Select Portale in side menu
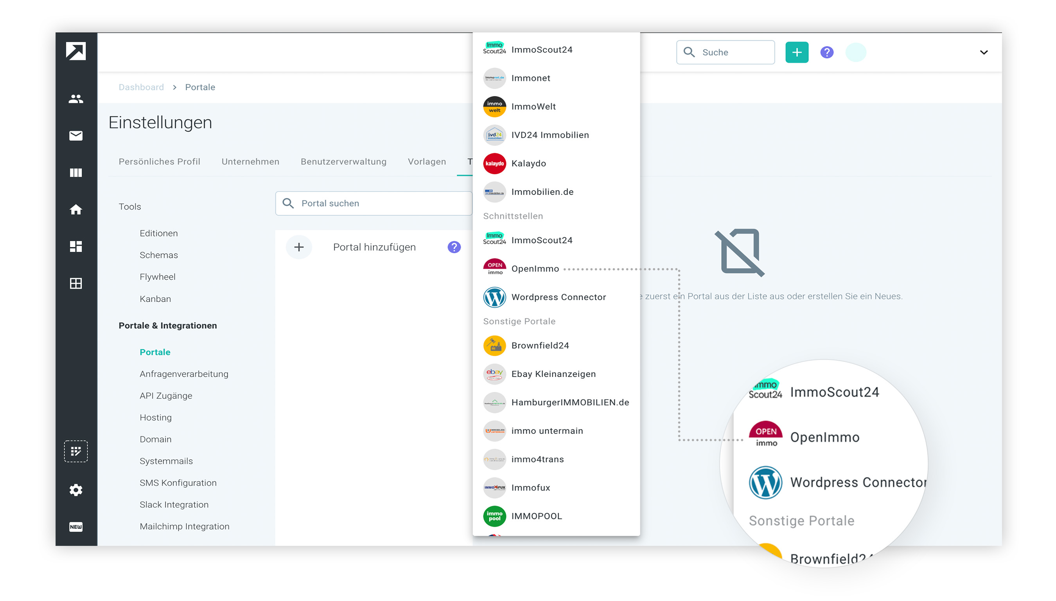Screen dimensions: 1056x601 (155, 352)
